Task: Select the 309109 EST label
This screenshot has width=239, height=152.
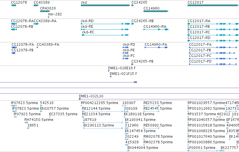Action: tap(131, 109)
